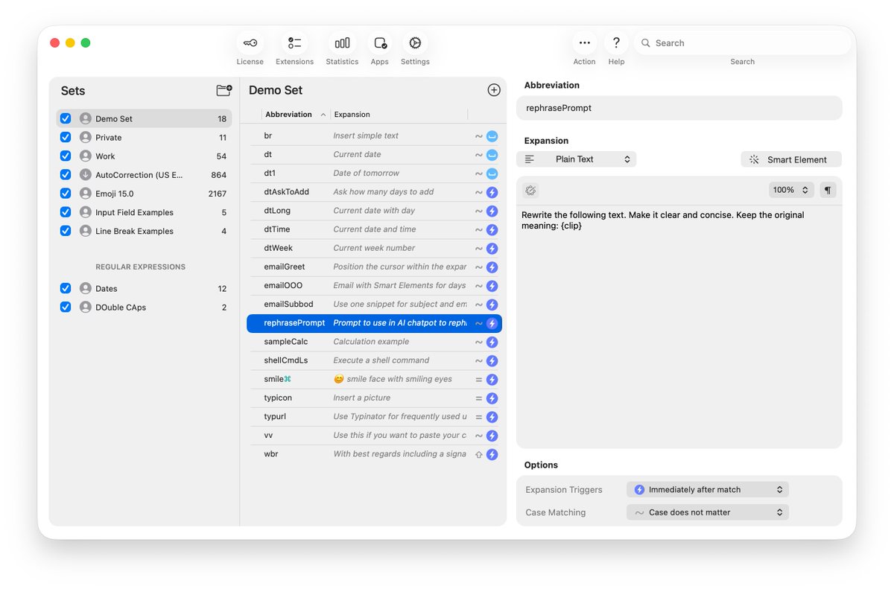Uncheck the Private set checkbox
The height and width of the screenshot is (589, 894).
[x=66, y=137]
